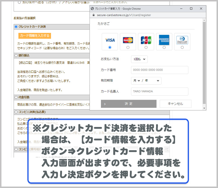
Task: Open the 1回払 payment method dropdown
Action: point(139,59)
